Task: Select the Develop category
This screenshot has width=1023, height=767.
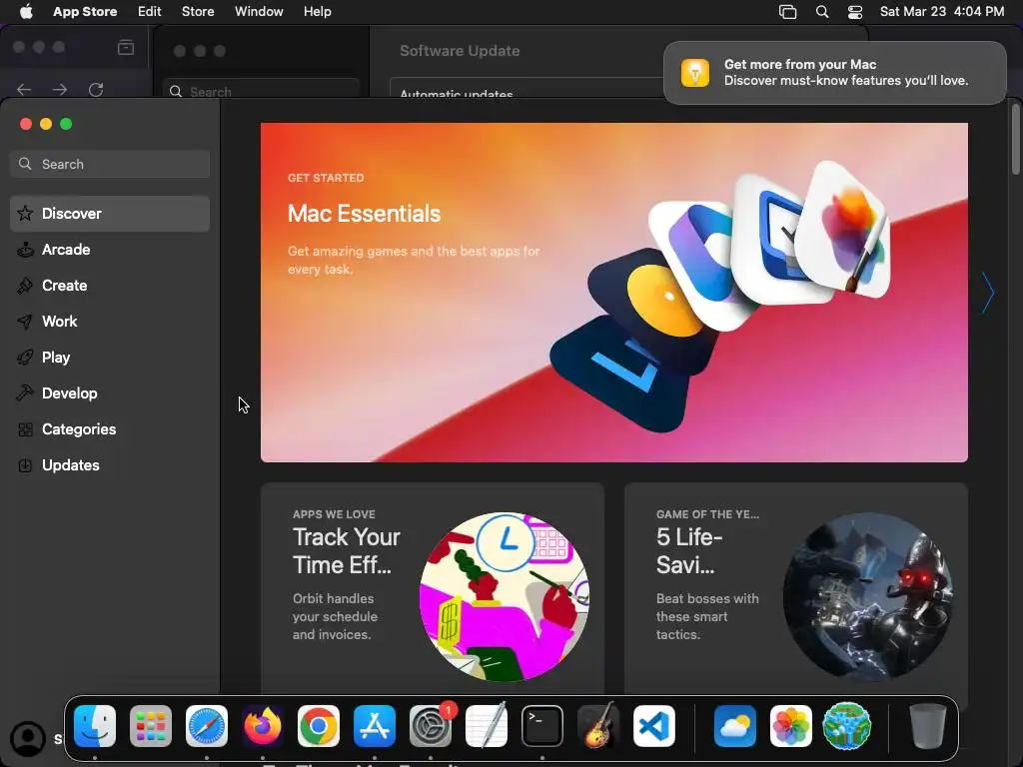Action: tap(110, 392)
